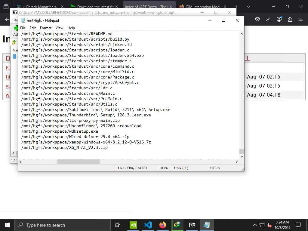
Task: Click the Ln 127384, Col 181 status entry
Action: (132, 168)
